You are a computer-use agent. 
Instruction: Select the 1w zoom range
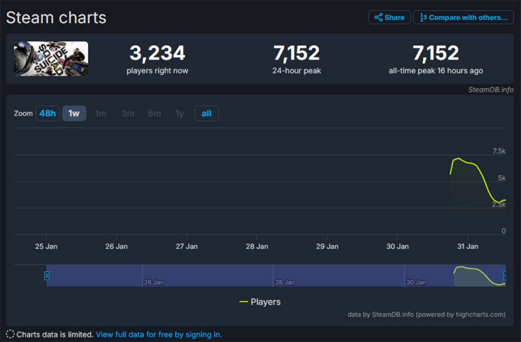click(x=74, y=113)
